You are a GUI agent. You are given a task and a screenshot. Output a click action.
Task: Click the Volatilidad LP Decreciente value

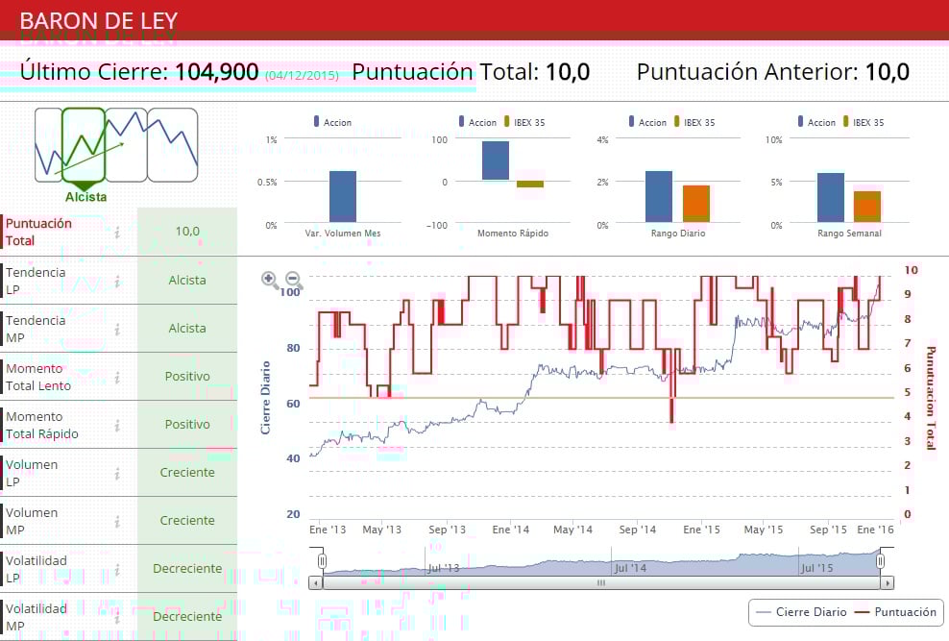[x=187, y=568]
